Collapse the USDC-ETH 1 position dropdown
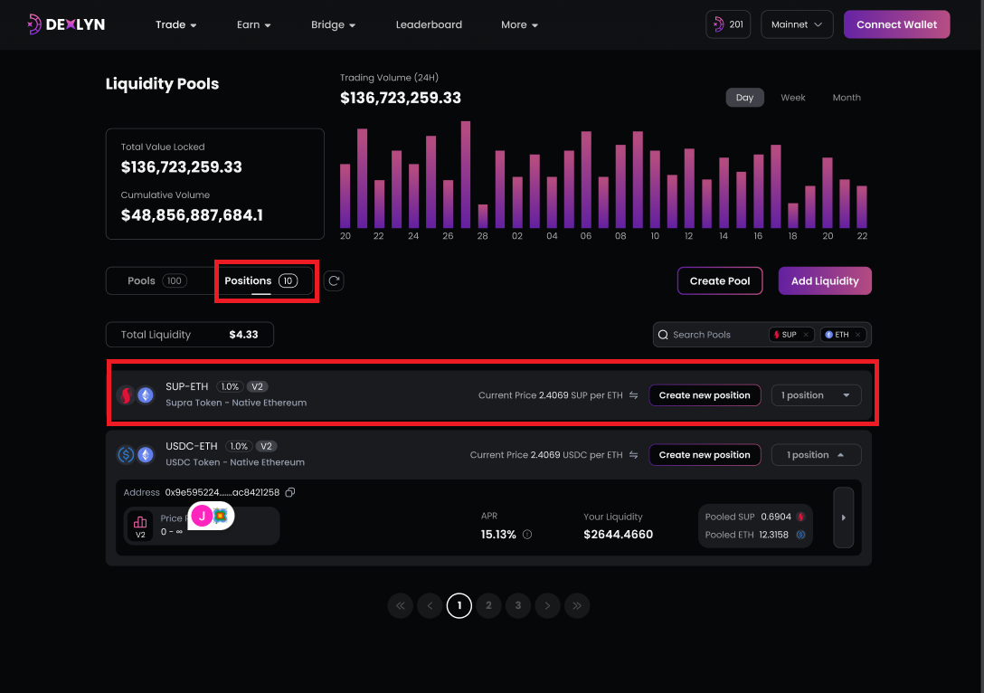 816,455
